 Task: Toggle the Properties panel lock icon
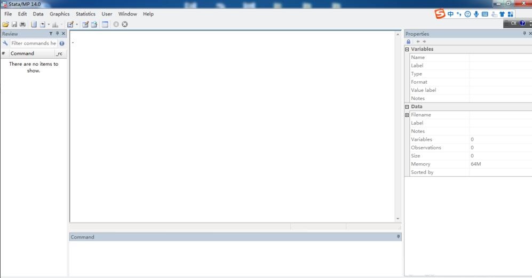[409, 42]
